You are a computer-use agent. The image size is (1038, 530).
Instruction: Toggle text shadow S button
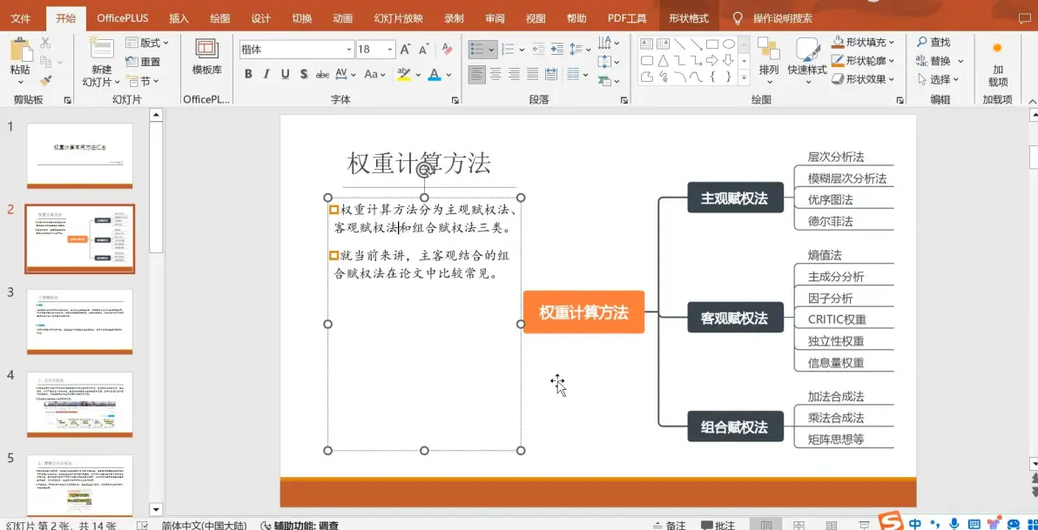[304, 74]
